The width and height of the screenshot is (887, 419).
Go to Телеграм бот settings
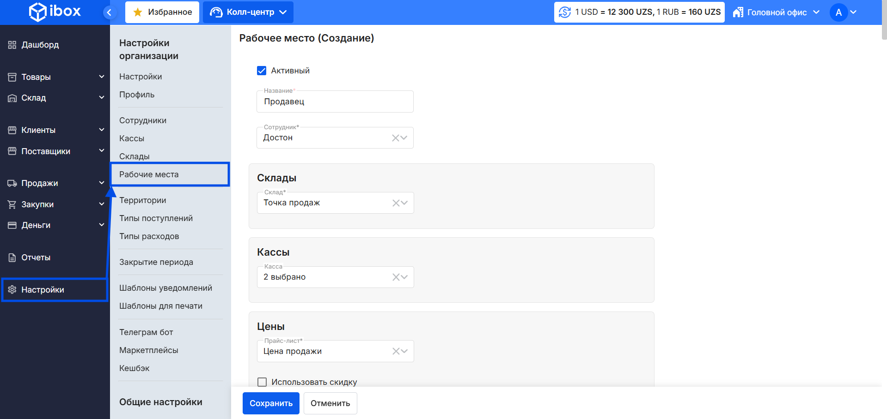pyautogui.click(x=146, y=332)
